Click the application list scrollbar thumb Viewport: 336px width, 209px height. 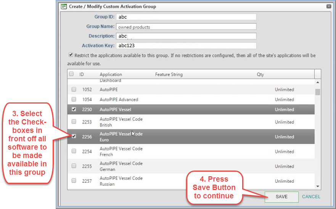(x=318, y=92)
